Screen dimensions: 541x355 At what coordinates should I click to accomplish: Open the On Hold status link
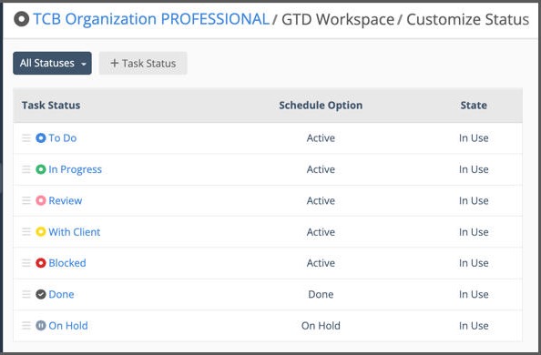[x=68, y=325]
